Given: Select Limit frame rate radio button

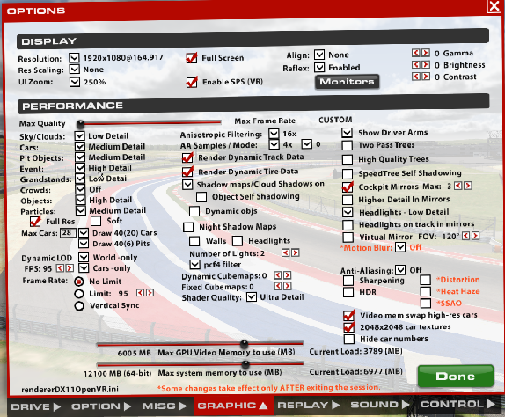Looking at the screenshot, I should tap(79, 294).
